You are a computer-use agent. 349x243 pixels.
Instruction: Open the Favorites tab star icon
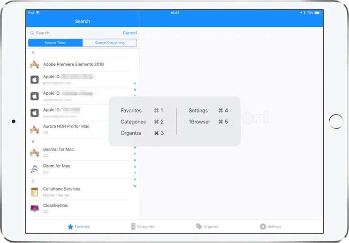tap(70, 227)
